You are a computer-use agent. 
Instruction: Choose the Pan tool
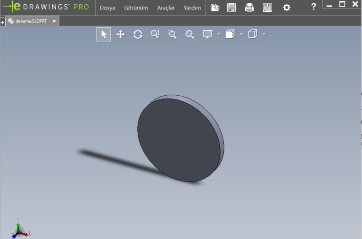[x=120, y=34]
